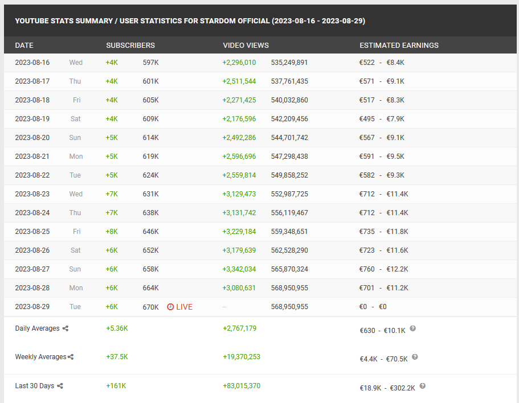Viewport: 519px width, 403px height.
Task: Click the €0 - €0 earnings cell
Action: (373, 307)
